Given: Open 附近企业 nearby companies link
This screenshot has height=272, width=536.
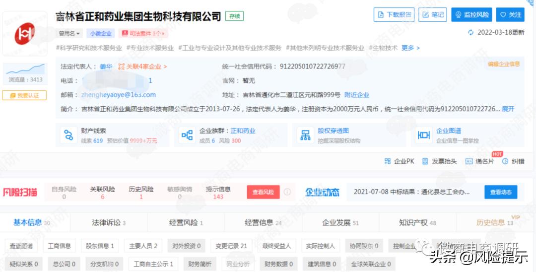Looking at the screenshot, I should pos(357,95).
